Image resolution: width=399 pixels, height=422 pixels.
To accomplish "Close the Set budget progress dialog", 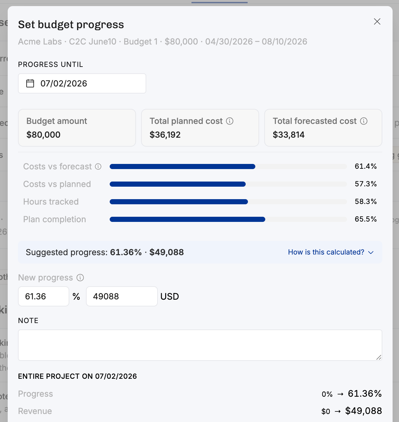I will coord(377,21).
